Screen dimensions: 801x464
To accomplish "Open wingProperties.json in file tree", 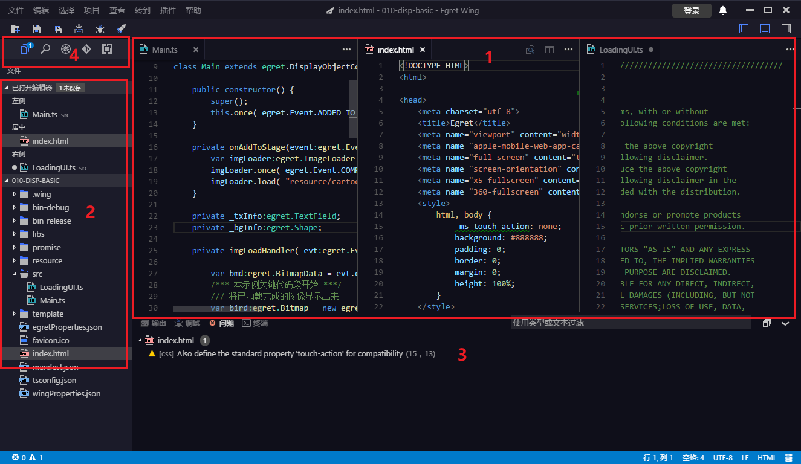I will [66, 393].
